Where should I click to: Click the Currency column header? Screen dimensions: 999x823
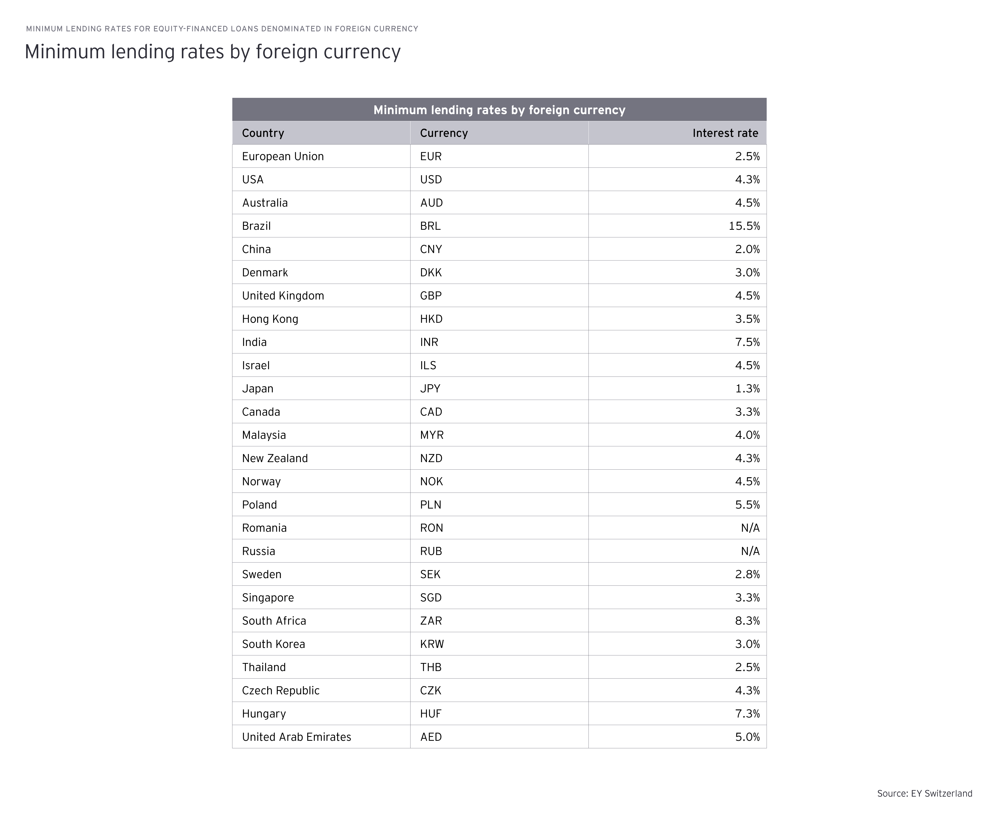coord(444,133)
